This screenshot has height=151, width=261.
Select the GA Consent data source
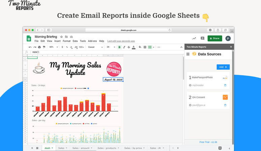click(208, 101)
